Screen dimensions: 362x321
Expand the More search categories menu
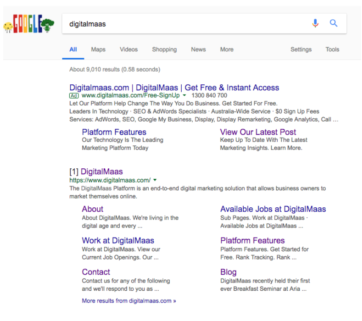click(x=227, y=50)
